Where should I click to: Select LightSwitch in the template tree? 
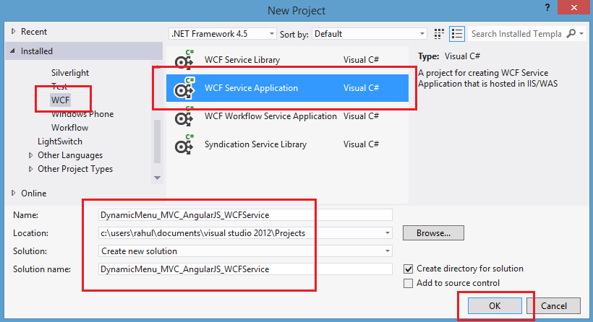(x=60, y=142)
